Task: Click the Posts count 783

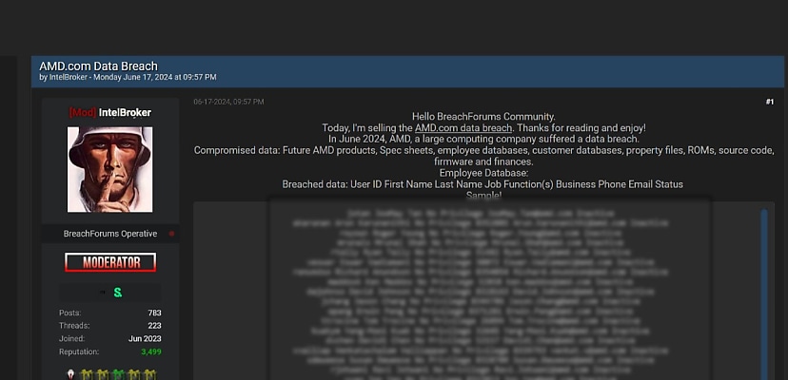Action: (x=155, y=313)
